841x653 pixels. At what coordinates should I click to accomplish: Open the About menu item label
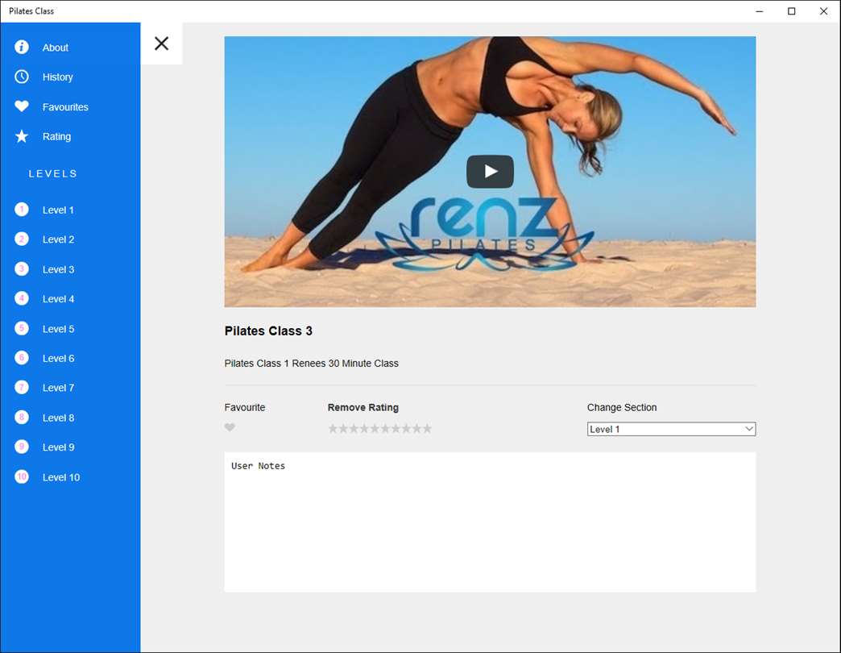56,48
